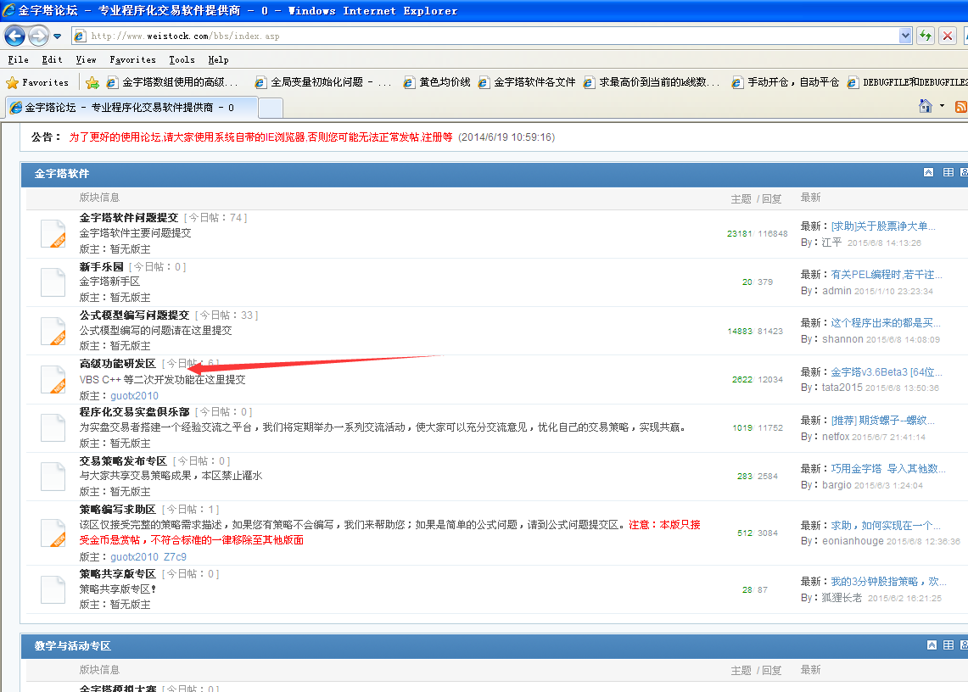The width and height of the screenshot is (968, 692).
Task: Refresh the page with the green arrows icon
Action: tap(925, 36)
